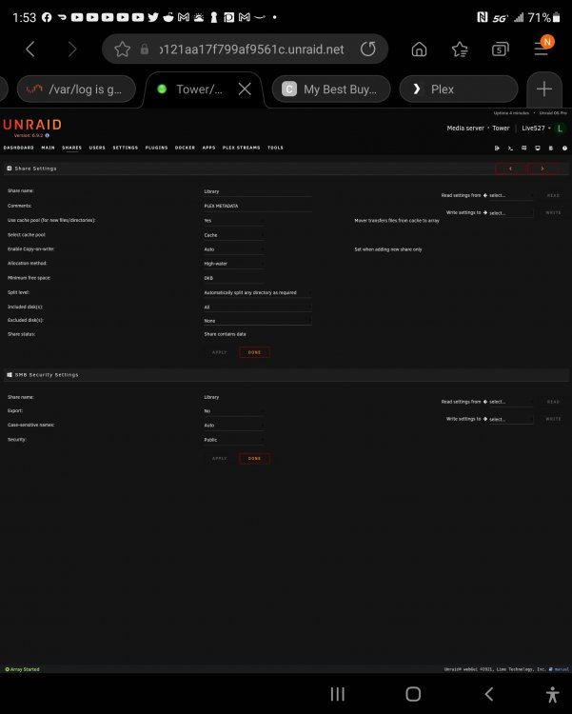Tap the Android home button

pyautogui.click(x=413, y=694)
